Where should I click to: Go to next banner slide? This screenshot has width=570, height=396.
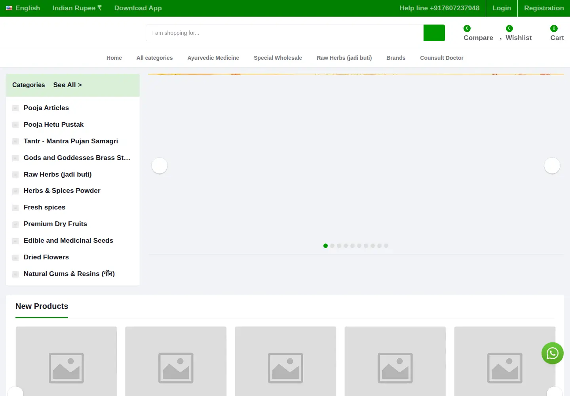coord(552,166)
